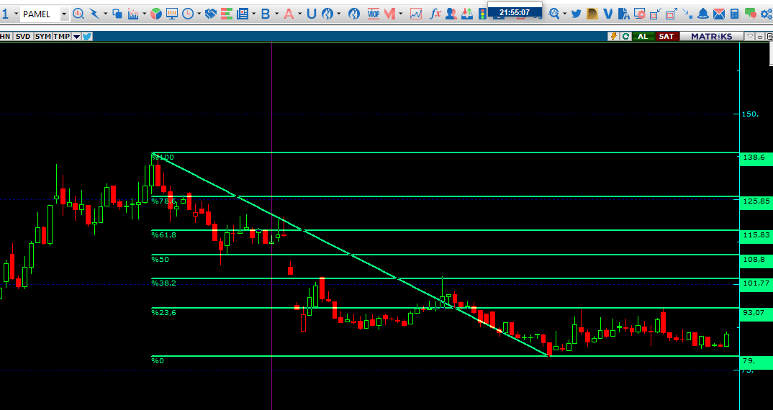Click the red A toolbar icon
Viewport: 773px width, 410px height.
[x=289, y=14]
